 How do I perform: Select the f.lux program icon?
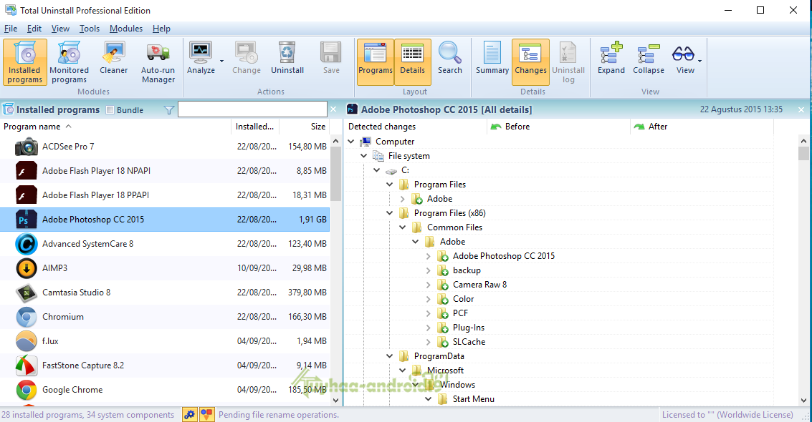pos(27,341)
